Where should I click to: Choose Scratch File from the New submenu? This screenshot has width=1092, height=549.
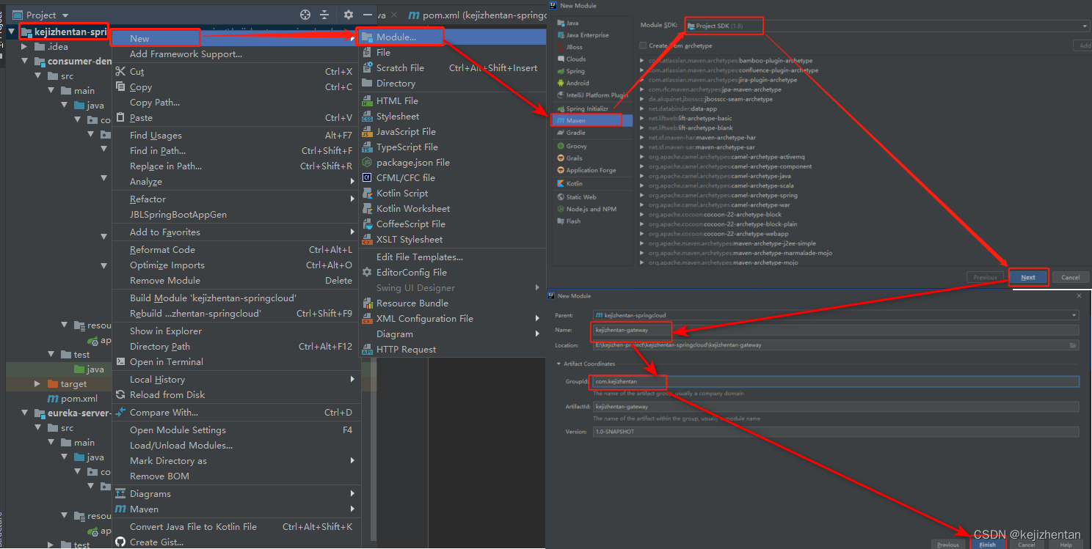(x=400, y=67)
